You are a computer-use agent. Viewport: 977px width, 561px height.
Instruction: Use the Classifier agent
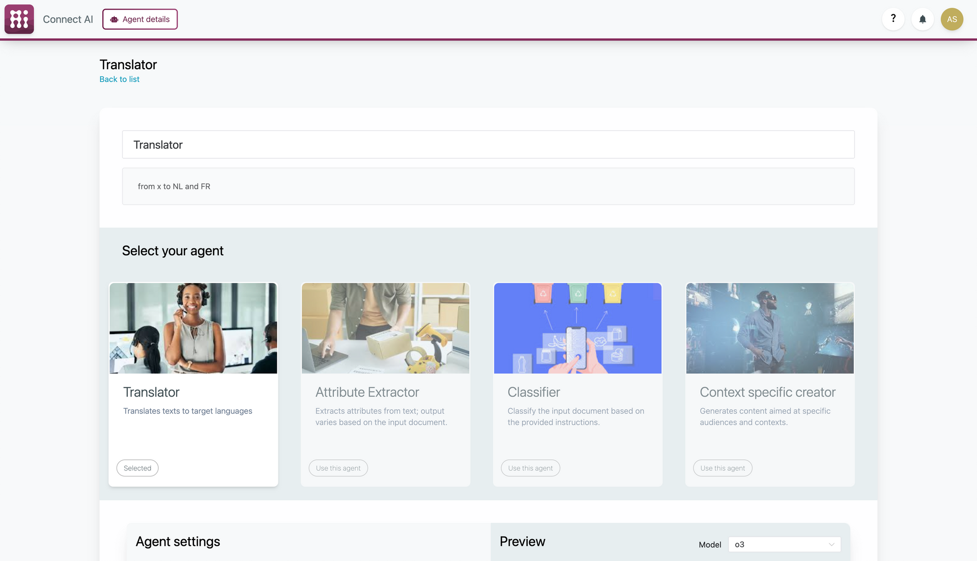tap(530, 468)
